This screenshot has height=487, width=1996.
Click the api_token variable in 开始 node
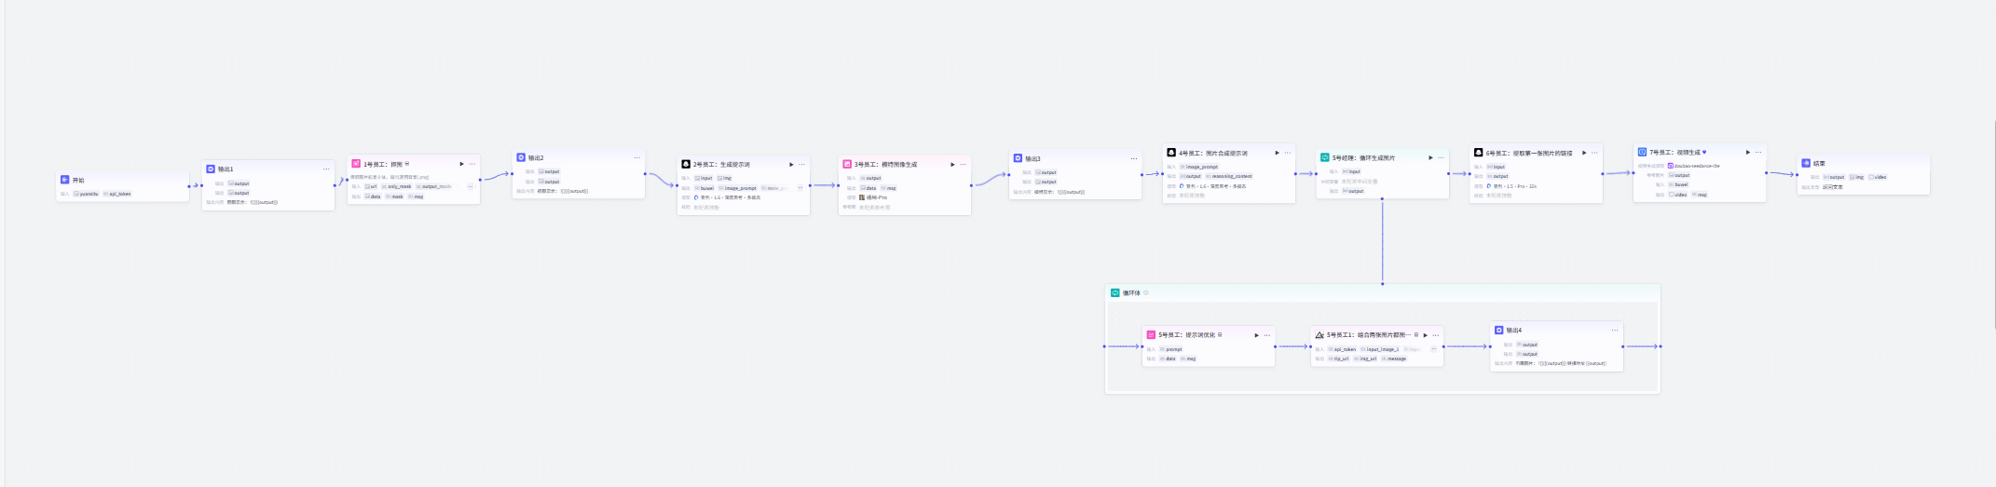point(118,194)
